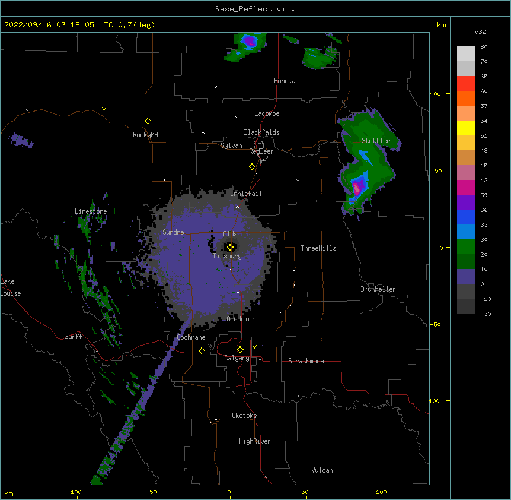
Task: Select the orange 57-60 dBZ legend swatch
Action: (x=466, y=98)
